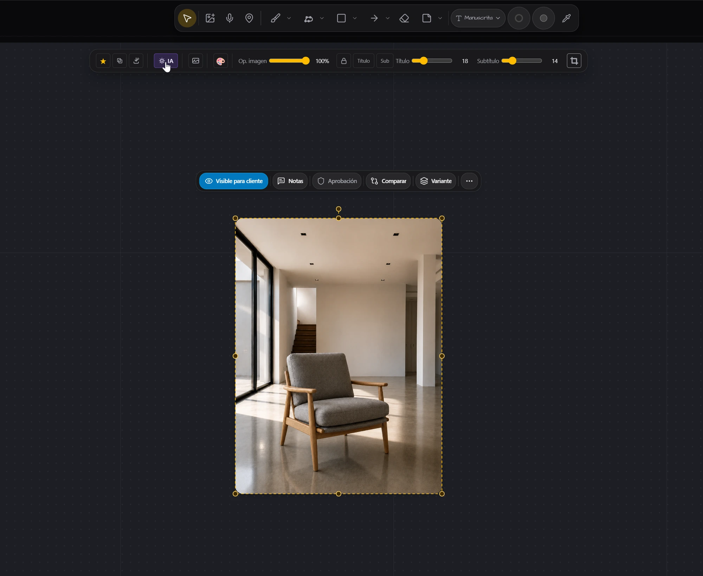The width and height of the screenshot is (703, 576).
Task: Expand rectangle shape options chevron
Action: tap(355, 18)
